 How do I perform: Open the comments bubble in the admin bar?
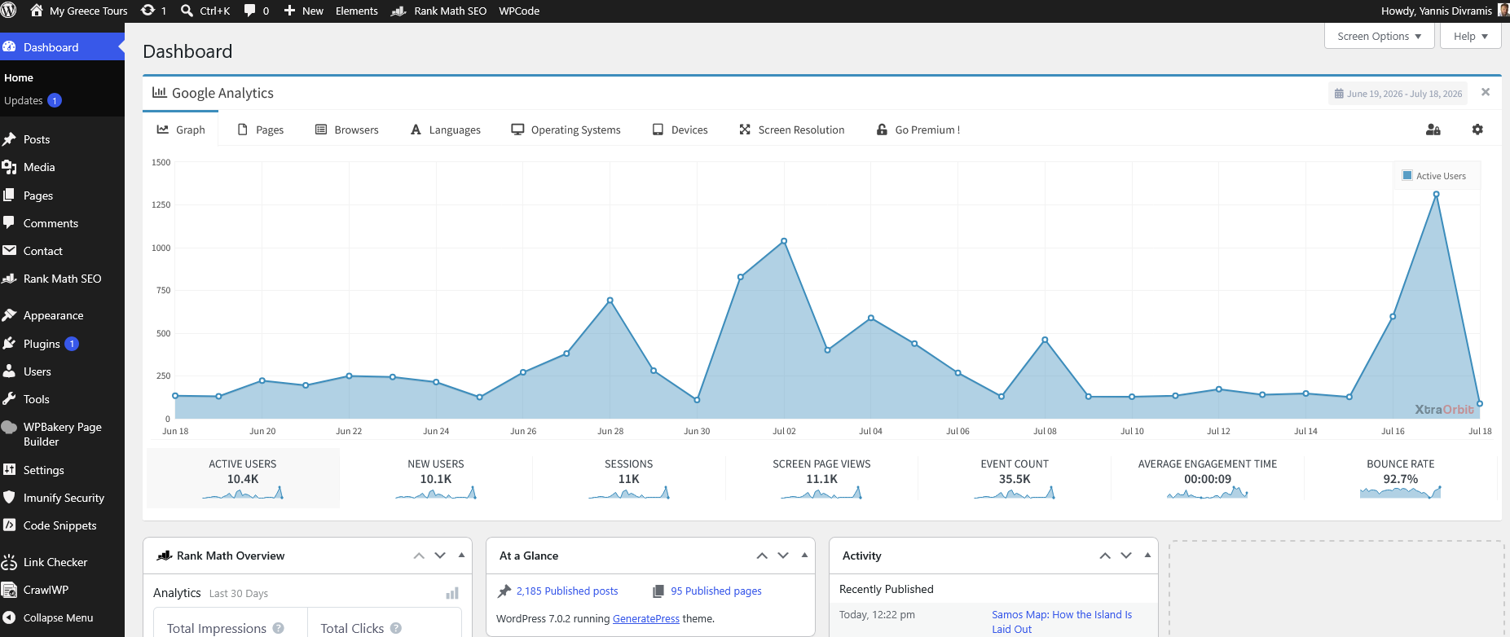(x=257, y=11)
